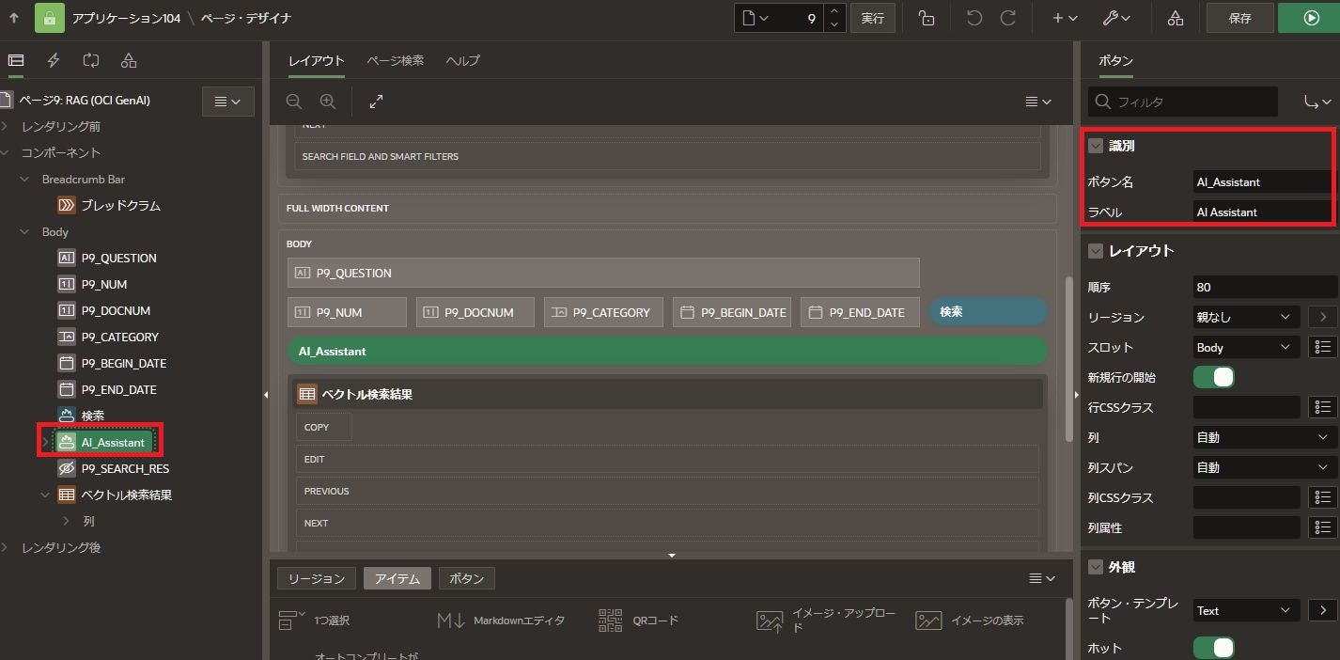This screenshot has width=1340, height=660.
Task: Click the Shared Components icon in top toolbar
Action: click(x=1175, y=18)
